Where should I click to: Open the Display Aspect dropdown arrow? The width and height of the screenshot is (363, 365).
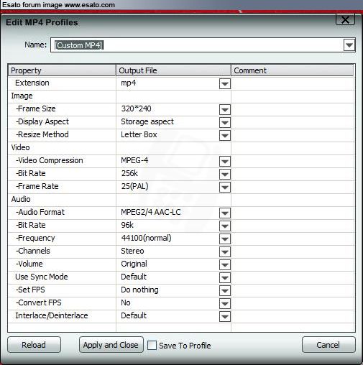coord(225,123)
